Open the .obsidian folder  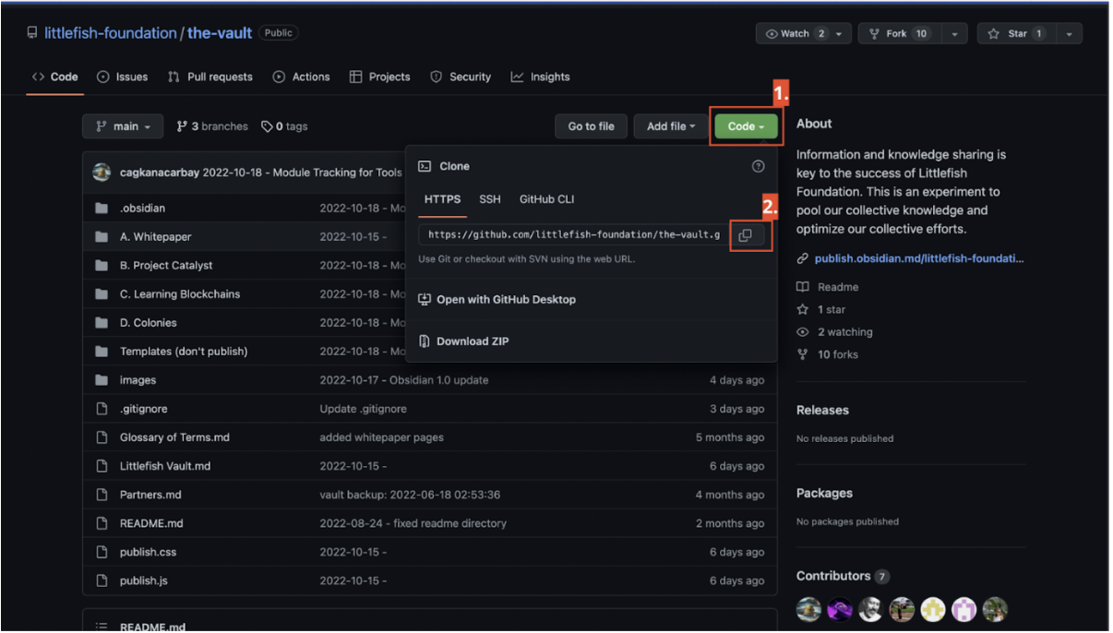[x=142, y=209]
